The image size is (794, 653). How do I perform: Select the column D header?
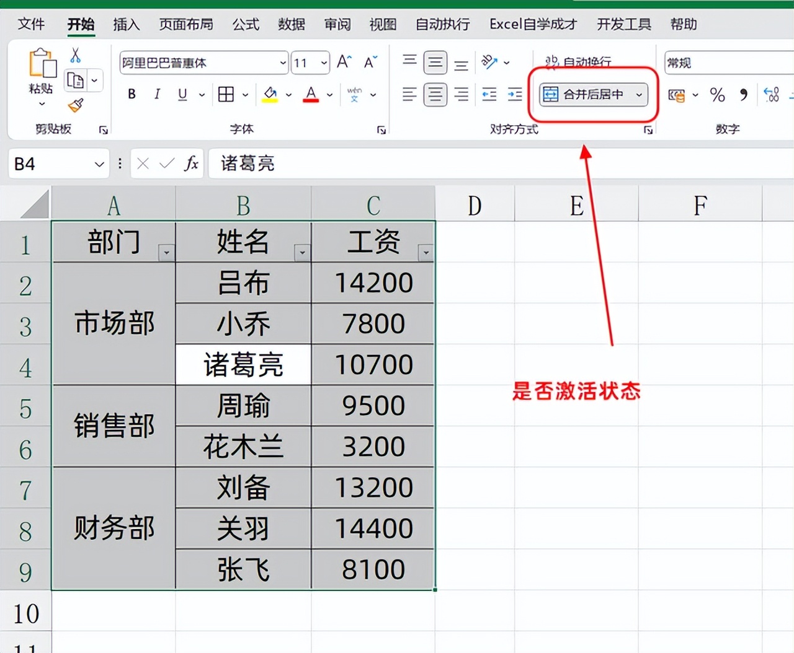[475, 205]
